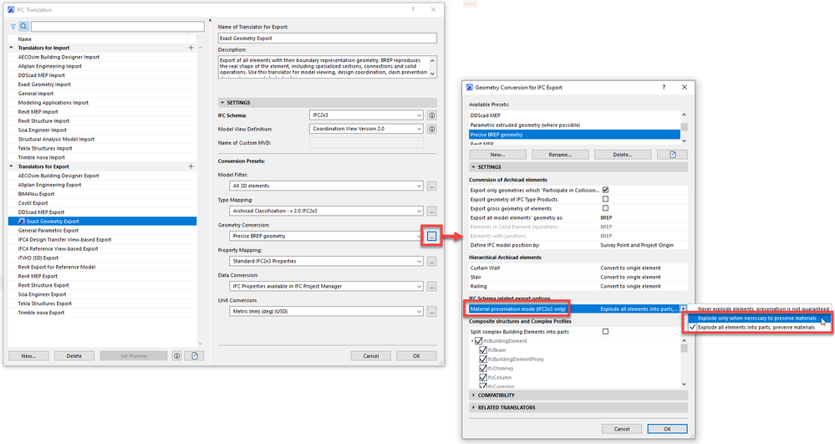
Task: Select 'General Parametric Export' translator
Action: [x=48, y=230]
